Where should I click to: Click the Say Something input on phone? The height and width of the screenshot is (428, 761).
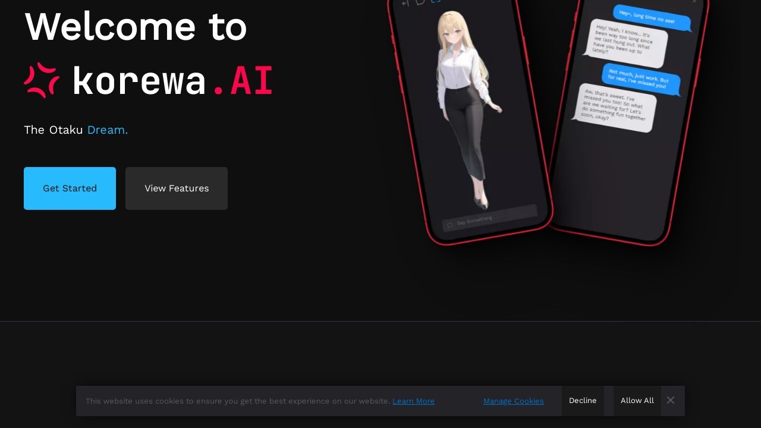coord(493,218)
